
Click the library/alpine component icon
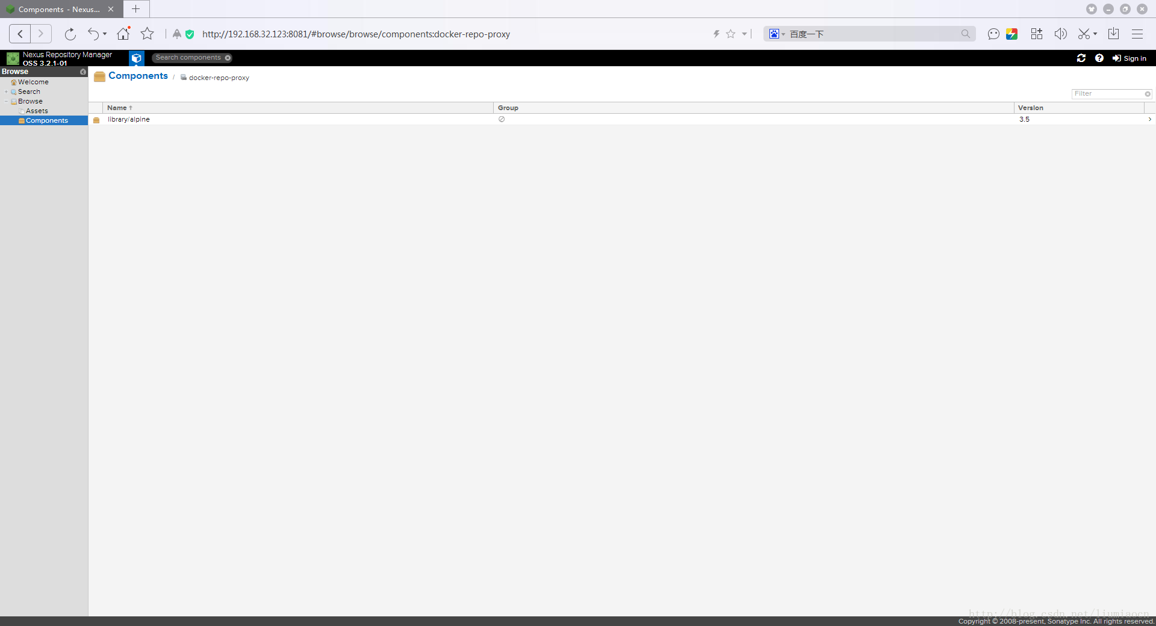coord(96,120)
